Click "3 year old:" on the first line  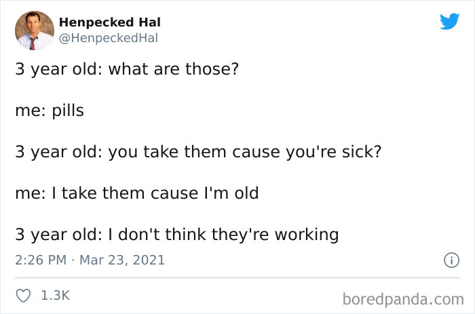pos(56,69)
